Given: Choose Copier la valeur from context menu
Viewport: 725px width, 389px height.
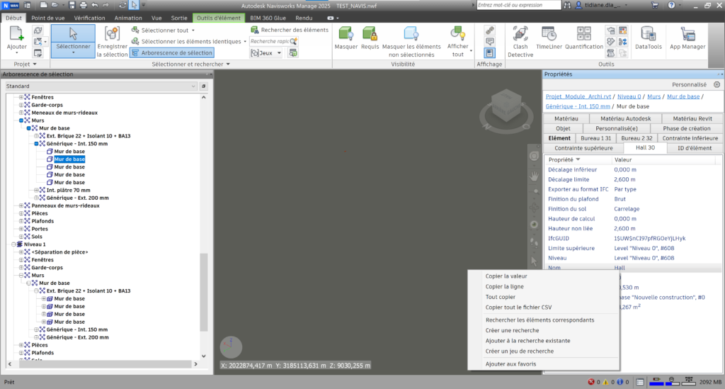Looking at the screenshot, I should [506, 276].
